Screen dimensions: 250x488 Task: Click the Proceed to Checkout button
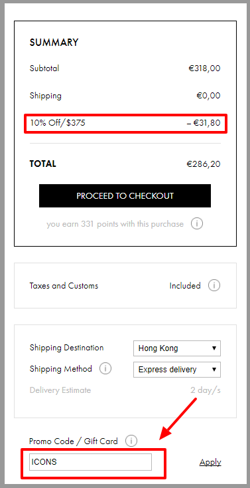(125, 195)
